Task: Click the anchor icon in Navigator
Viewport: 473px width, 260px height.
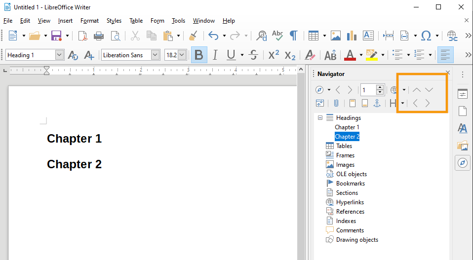Action: pyautogui.click(x=377, y=103)
